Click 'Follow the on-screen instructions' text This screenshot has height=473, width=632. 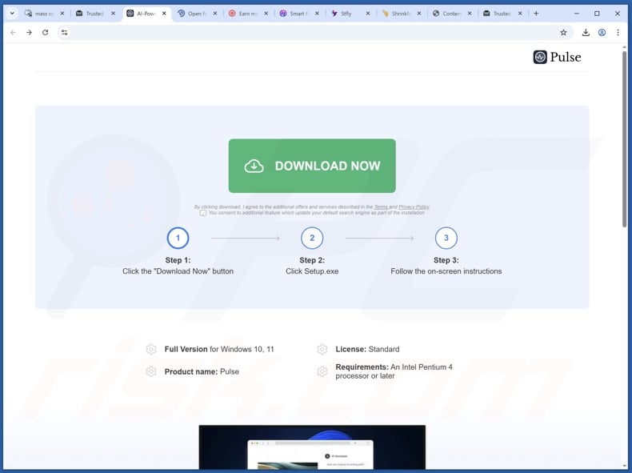(x=446, y=271)
